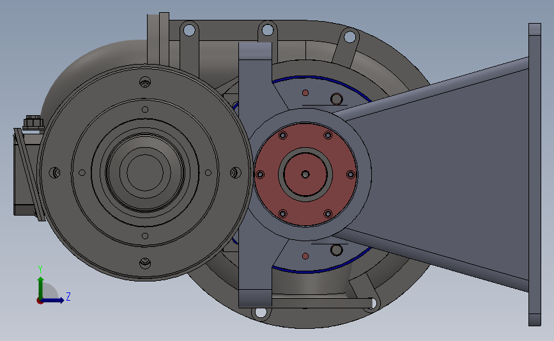The width and height of the screenshot is (554, 341).
Task: Select the top-left mounting lug hole on housing
Action: coord(189,30)
